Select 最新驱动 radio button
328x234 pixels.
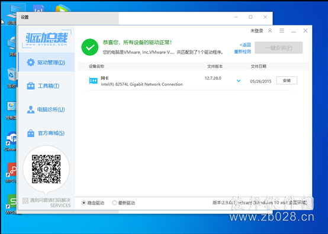[114, 203]
